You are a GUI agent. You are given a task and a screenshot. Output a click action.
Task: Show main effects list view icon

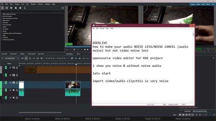click(x=2, y=8)
